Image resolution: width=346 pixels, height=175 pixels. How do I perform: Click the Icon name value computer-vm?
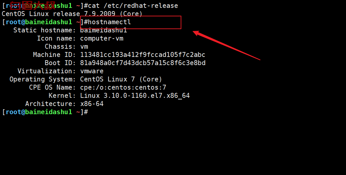tap(102, 39)
